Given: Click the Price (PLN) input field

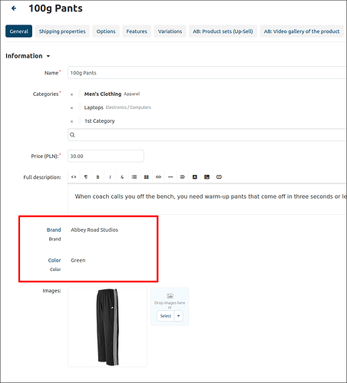Looking at the screenshot, I should click(106, 156).
